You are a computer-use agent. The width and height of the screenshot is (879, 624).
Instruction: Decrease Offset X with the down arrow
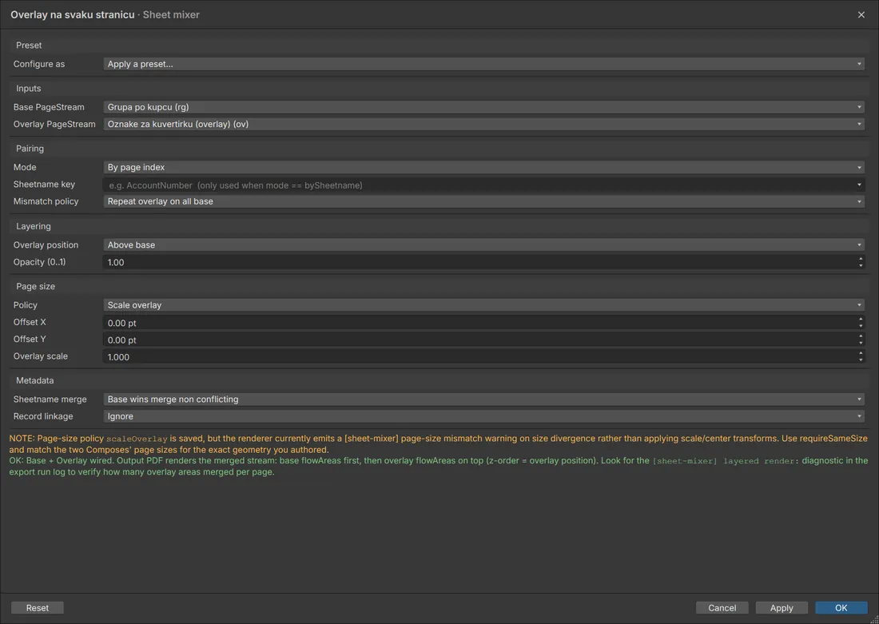coord(861,326)
